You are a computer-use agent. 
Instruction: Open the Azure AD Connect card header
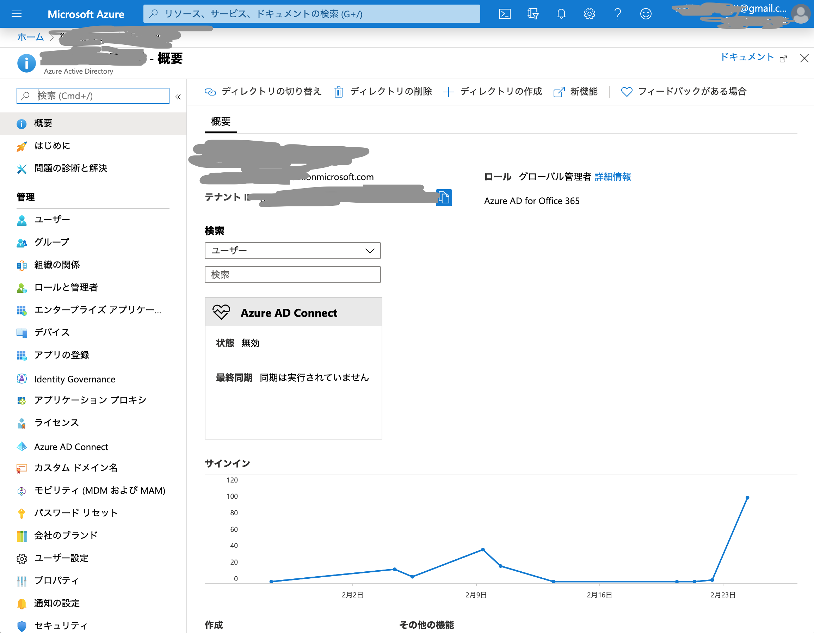coord(293,312)
